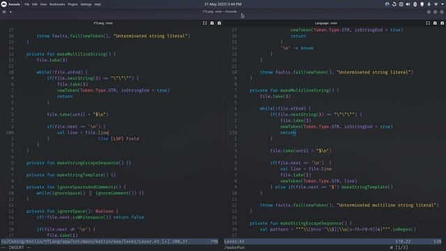Open the View menu
Viewport: 446px width, 251px height.
tap(43, 4)
